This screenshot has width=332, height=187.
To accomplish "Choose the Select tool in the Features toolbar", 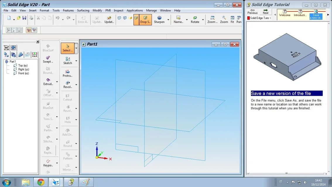I will (68, 48).
